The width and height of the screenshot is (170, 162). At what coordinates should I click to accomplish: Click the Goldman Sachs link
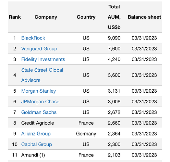point(39,112)
